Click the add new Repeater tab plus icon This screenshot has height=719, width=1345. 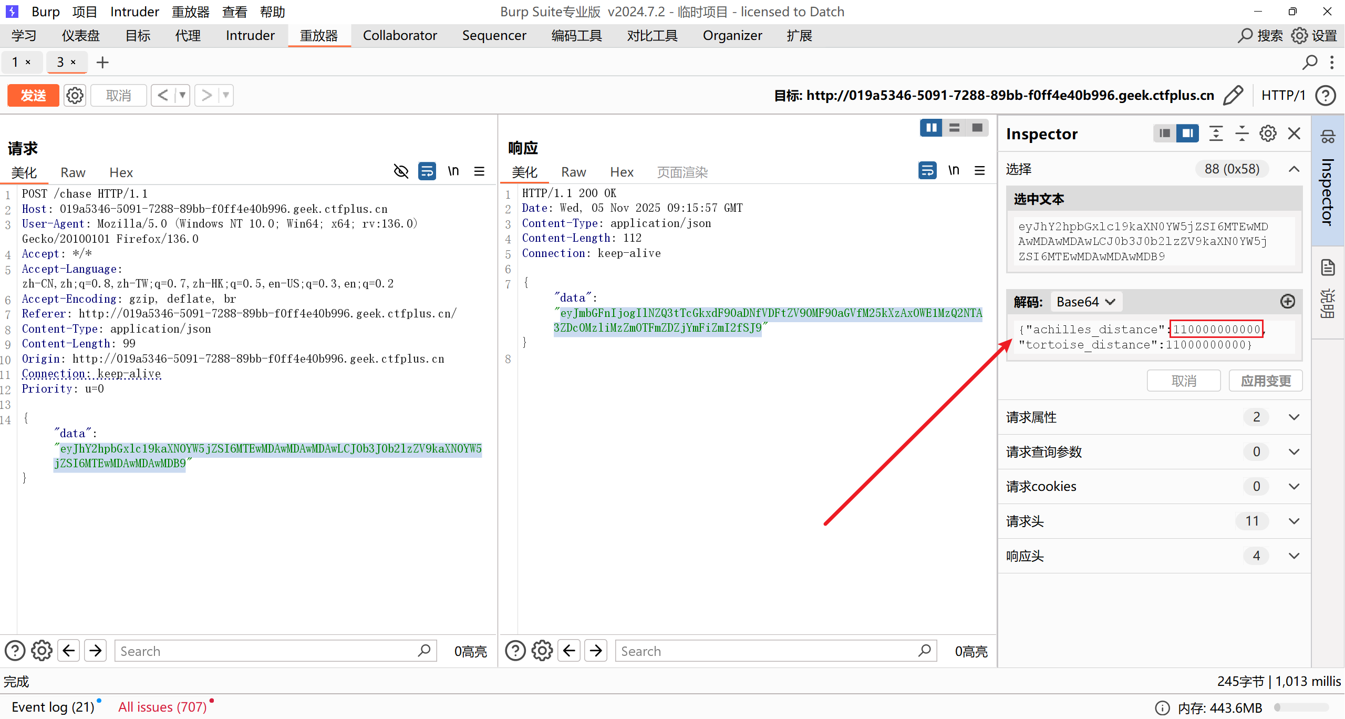click(102, 63)
